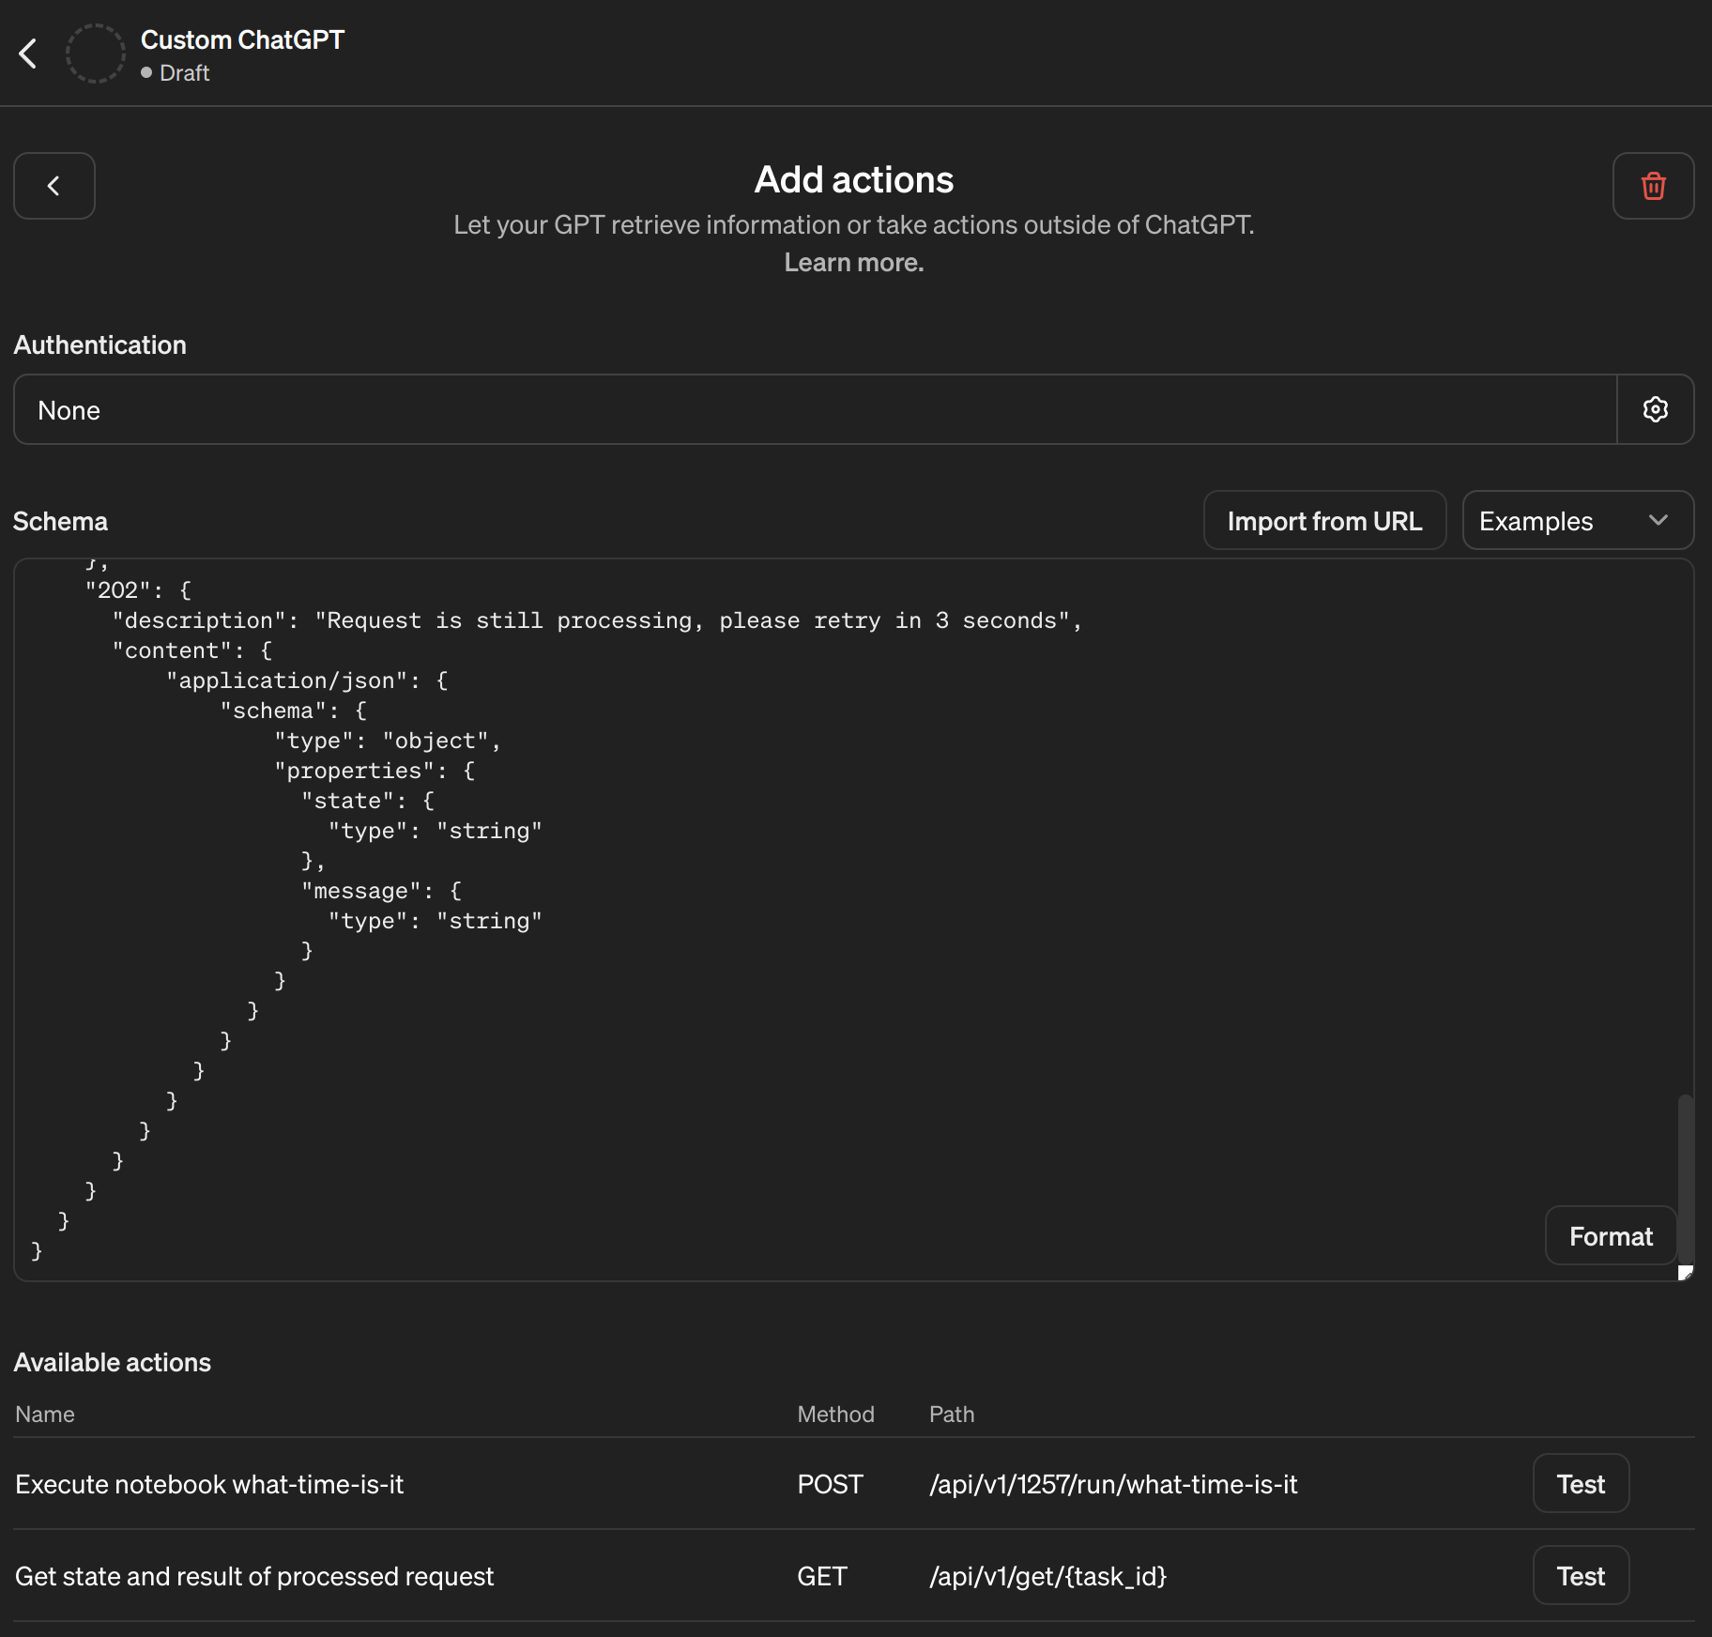Open the Learn more link
1712x1637 pixels.
pyautogui.click(x=852, y=262)
